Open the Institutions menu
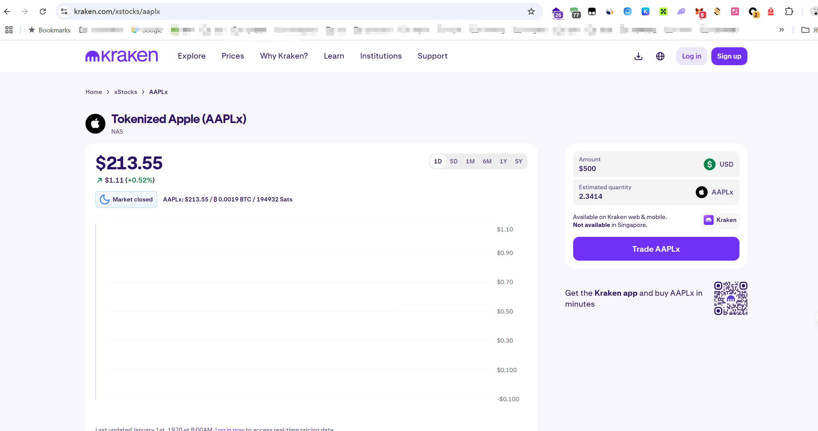 381,56
